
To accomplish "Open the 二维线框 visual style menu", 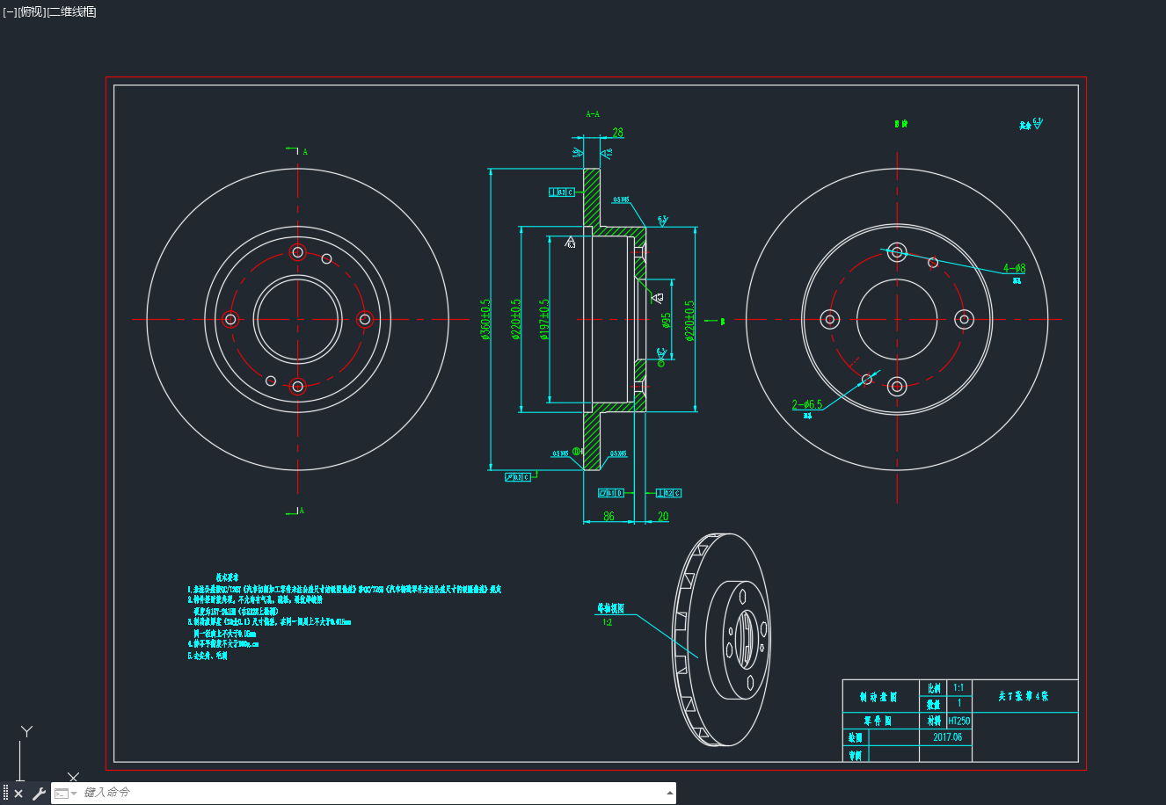I will (71, 11).
